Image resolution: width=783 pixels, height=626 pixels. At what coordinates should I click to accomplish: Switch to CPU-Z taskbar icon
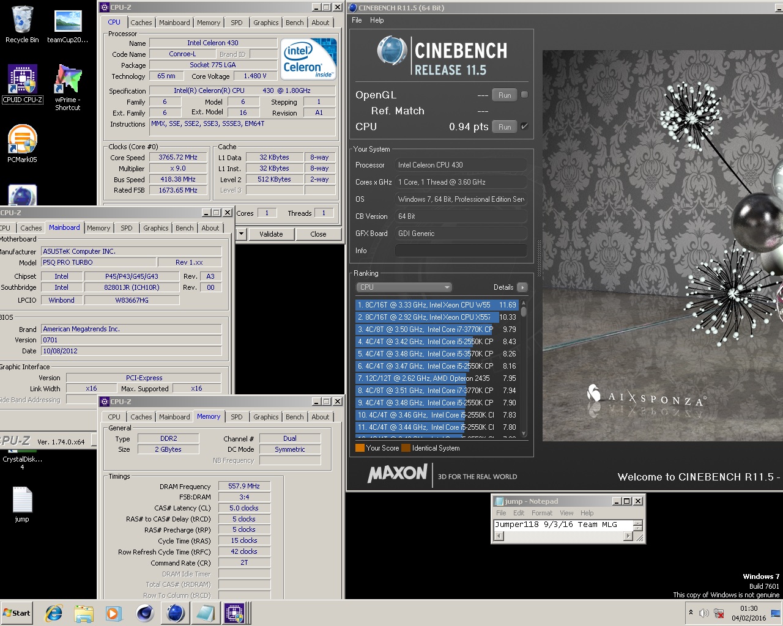click(235, 613)
